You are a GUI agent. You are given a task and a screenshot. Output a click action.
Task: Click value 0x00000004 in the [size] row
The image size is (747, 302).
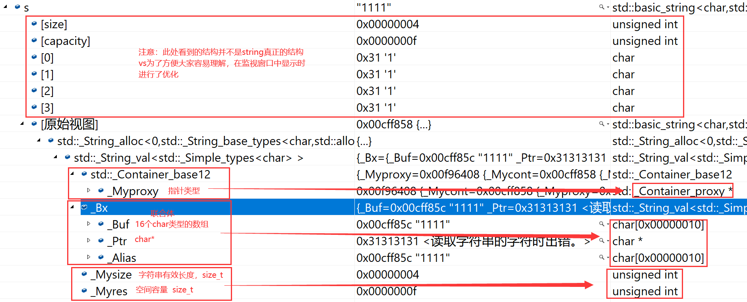point(387,24)
